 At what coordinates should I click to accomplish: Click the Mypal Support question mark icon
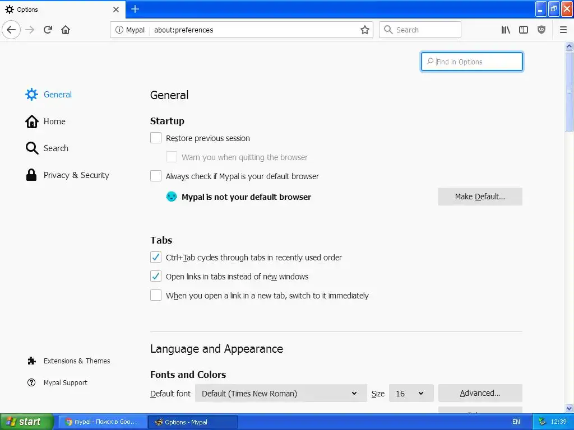31,382
